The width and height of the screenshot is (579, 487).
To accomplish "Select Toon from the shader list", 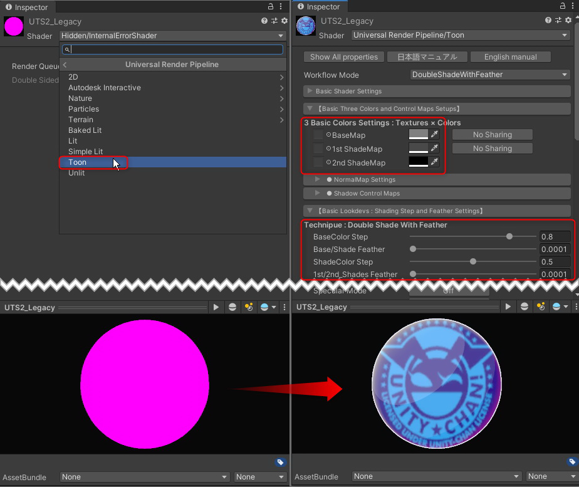I will click(78, 162).
